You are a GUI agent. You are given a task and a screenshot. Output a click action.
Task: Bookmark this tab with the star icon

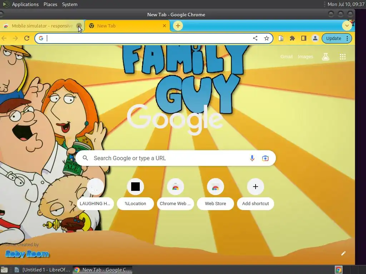point(267,38)
